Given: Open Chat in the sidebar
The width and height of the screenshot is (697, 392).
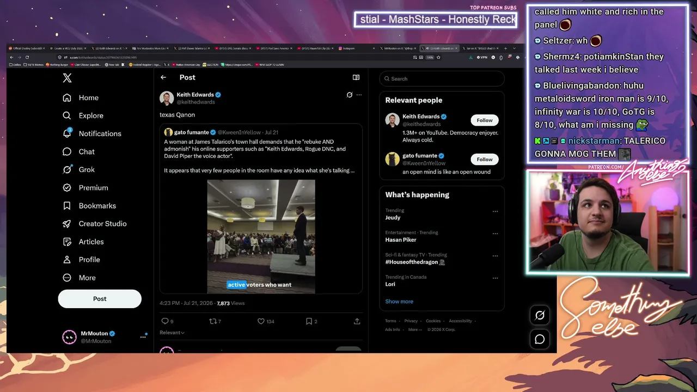Looking at the screenshot, I should point(78,152).
